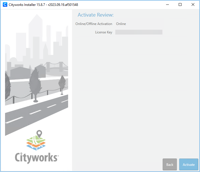The width and height of the screenshot is (200, 172).
Task: Click the License Key label
Action: pos(104,32)
